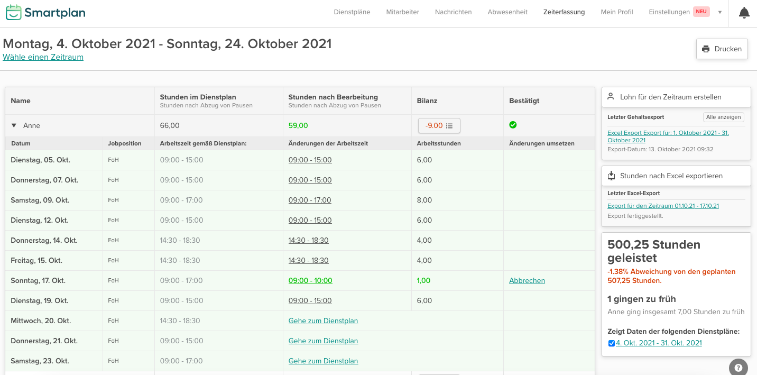Image resolution: width=757 pixels, height=375 pixels.
Task: Click Gehe zum Dienstplan for Donnerstag, 21. Okt.
Action: pos(323,341)
